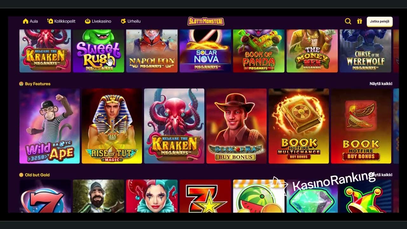Launch Solar Nova Megaways game
This screenshot has width=407, height=229.
pyautogui.click(x=205, y=51)
